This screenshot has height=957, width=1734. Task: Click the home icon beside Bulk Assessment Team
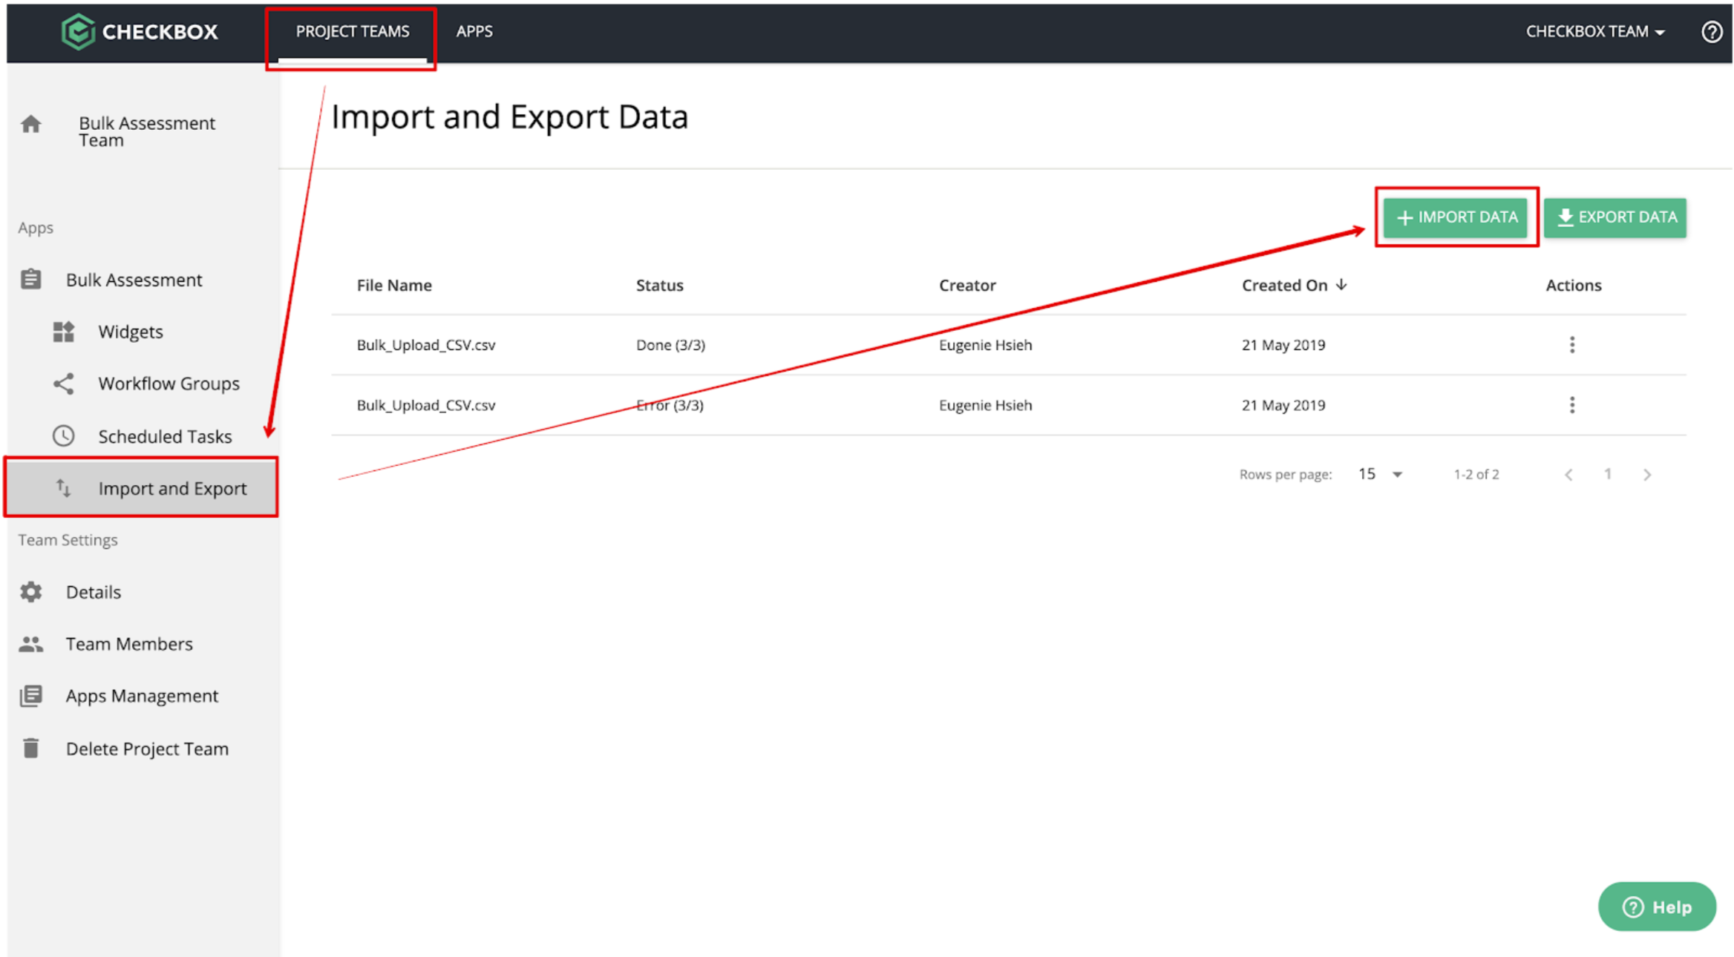(30, 124)
